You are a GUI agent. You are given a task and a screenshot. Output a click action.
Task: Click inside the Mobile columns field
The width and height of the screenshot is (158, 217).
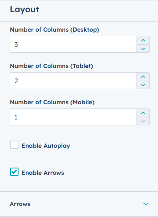[73, 117]
